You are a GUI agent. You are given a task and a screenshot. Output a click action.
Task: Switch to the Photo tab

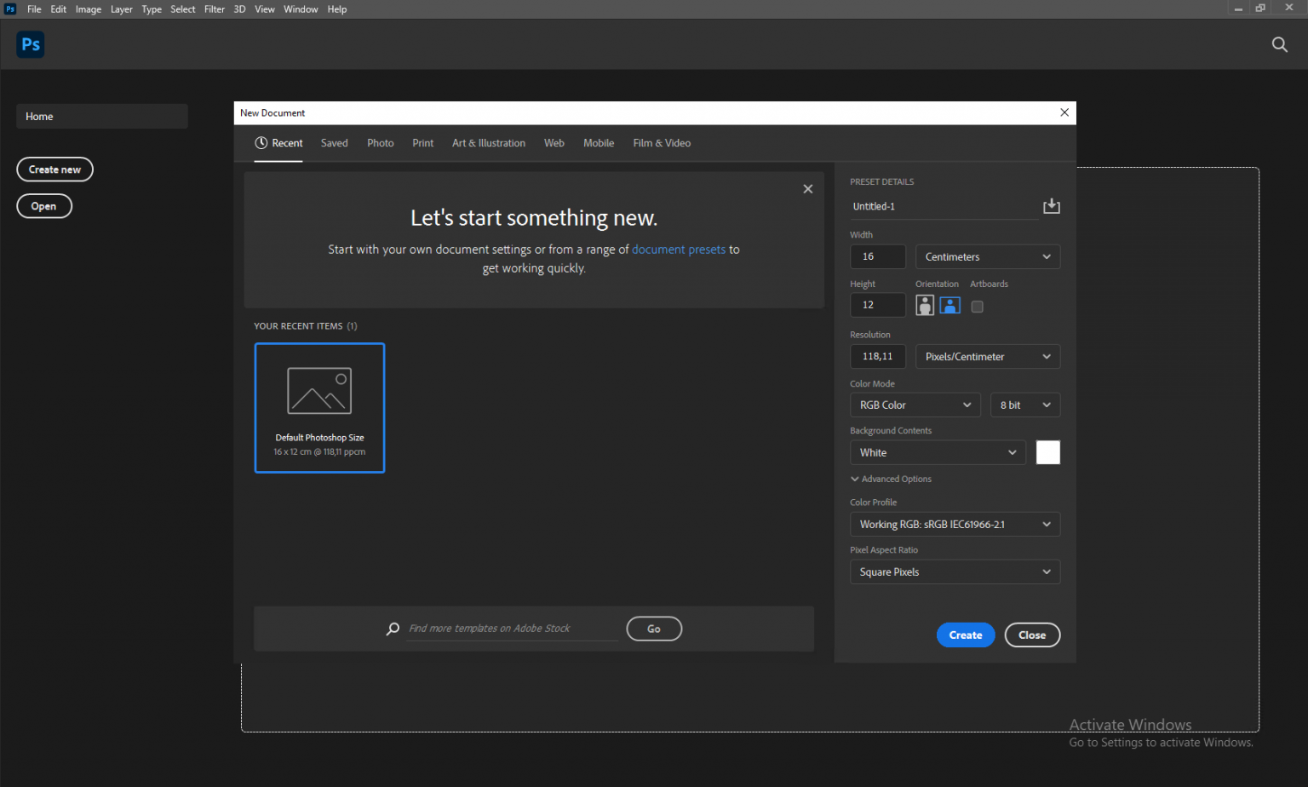pos(381,143)
